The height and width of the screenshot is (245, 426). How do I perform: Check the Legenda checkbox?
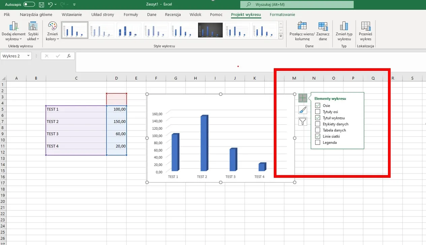click(x=318, y=142)
